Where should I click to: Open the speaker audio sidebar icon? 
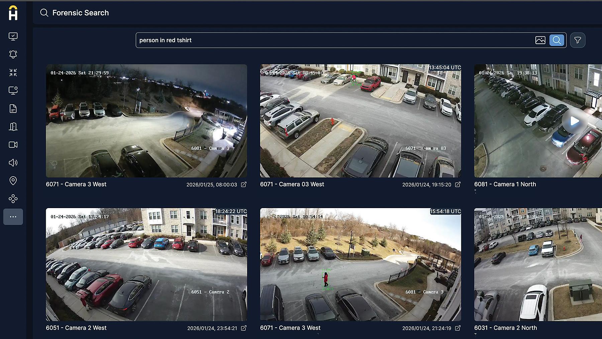(x=13, y=163)
